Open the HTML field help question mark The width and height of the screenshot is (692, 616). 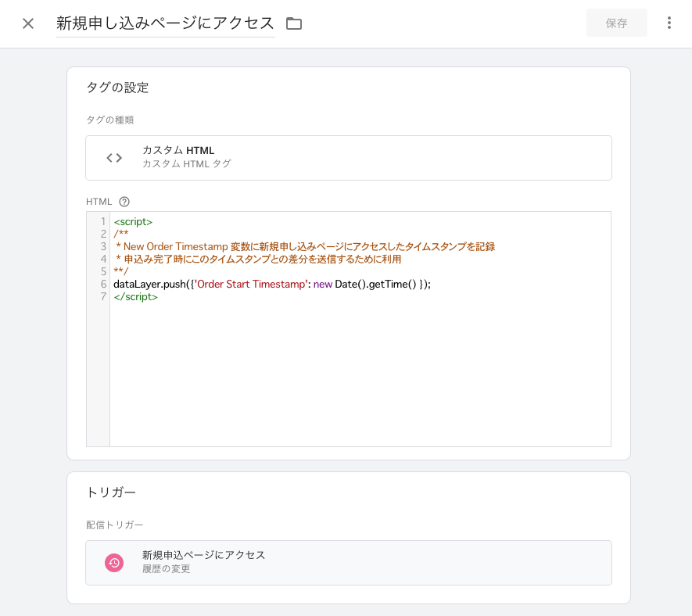124,201
